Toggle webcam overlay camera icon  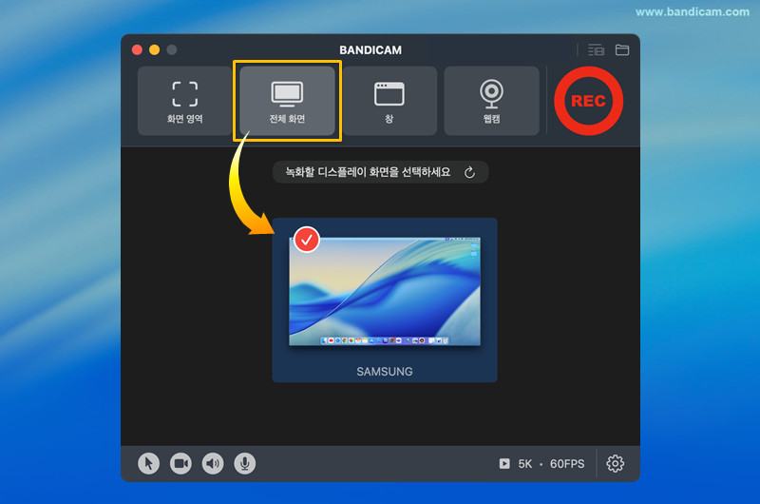click(x=180, y=463)
